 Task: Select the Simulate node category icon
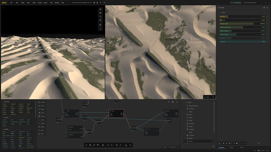tap(39, 116)
